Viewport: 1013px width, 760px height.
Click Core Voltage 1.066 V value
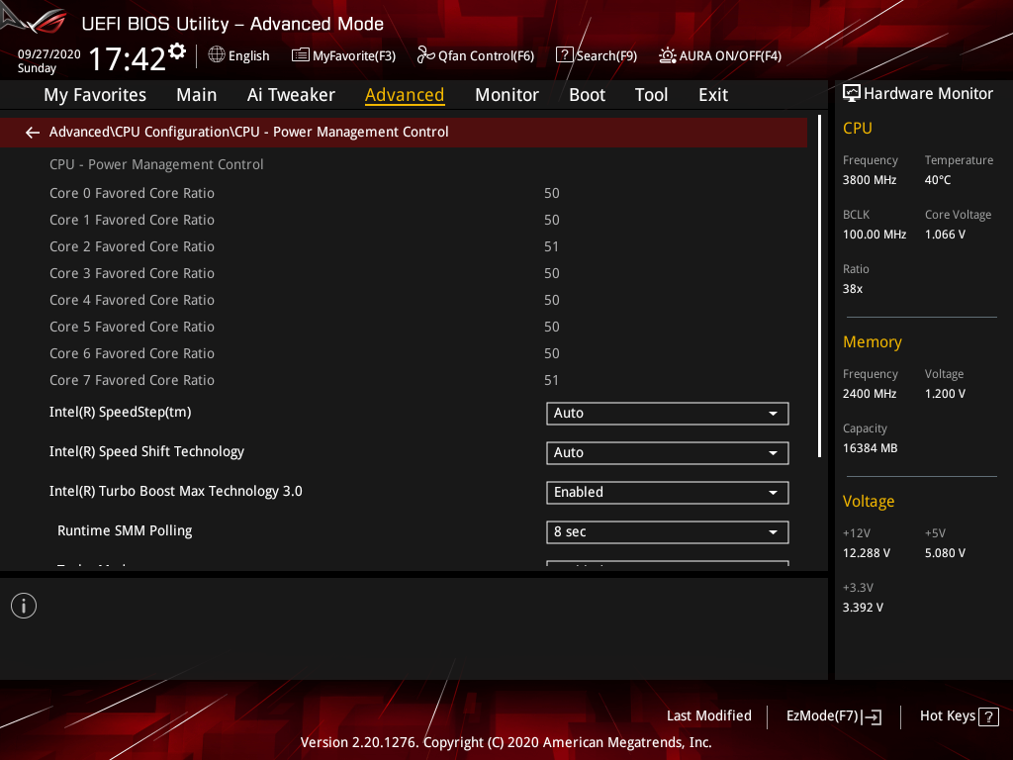(945, 235)
